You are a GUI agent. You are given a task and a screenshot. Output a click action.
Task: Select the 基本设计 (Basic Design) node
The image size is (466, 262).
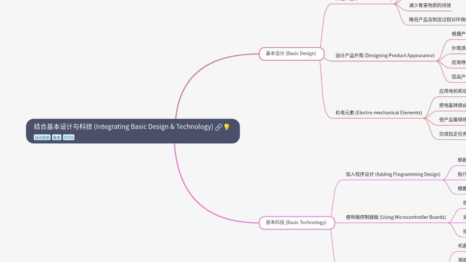click(291, 53)
